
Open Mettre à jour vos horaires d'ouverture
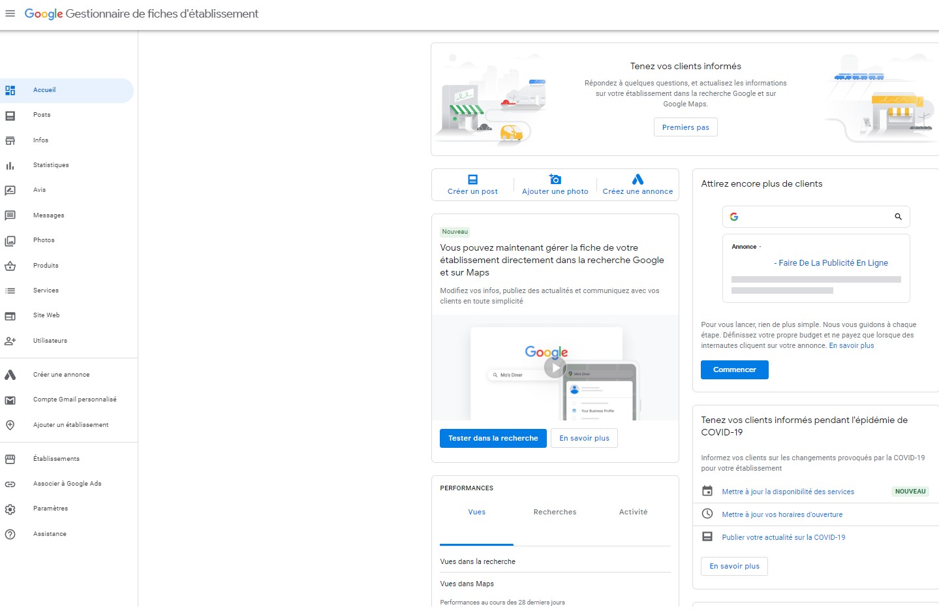(x=782, y=515)
